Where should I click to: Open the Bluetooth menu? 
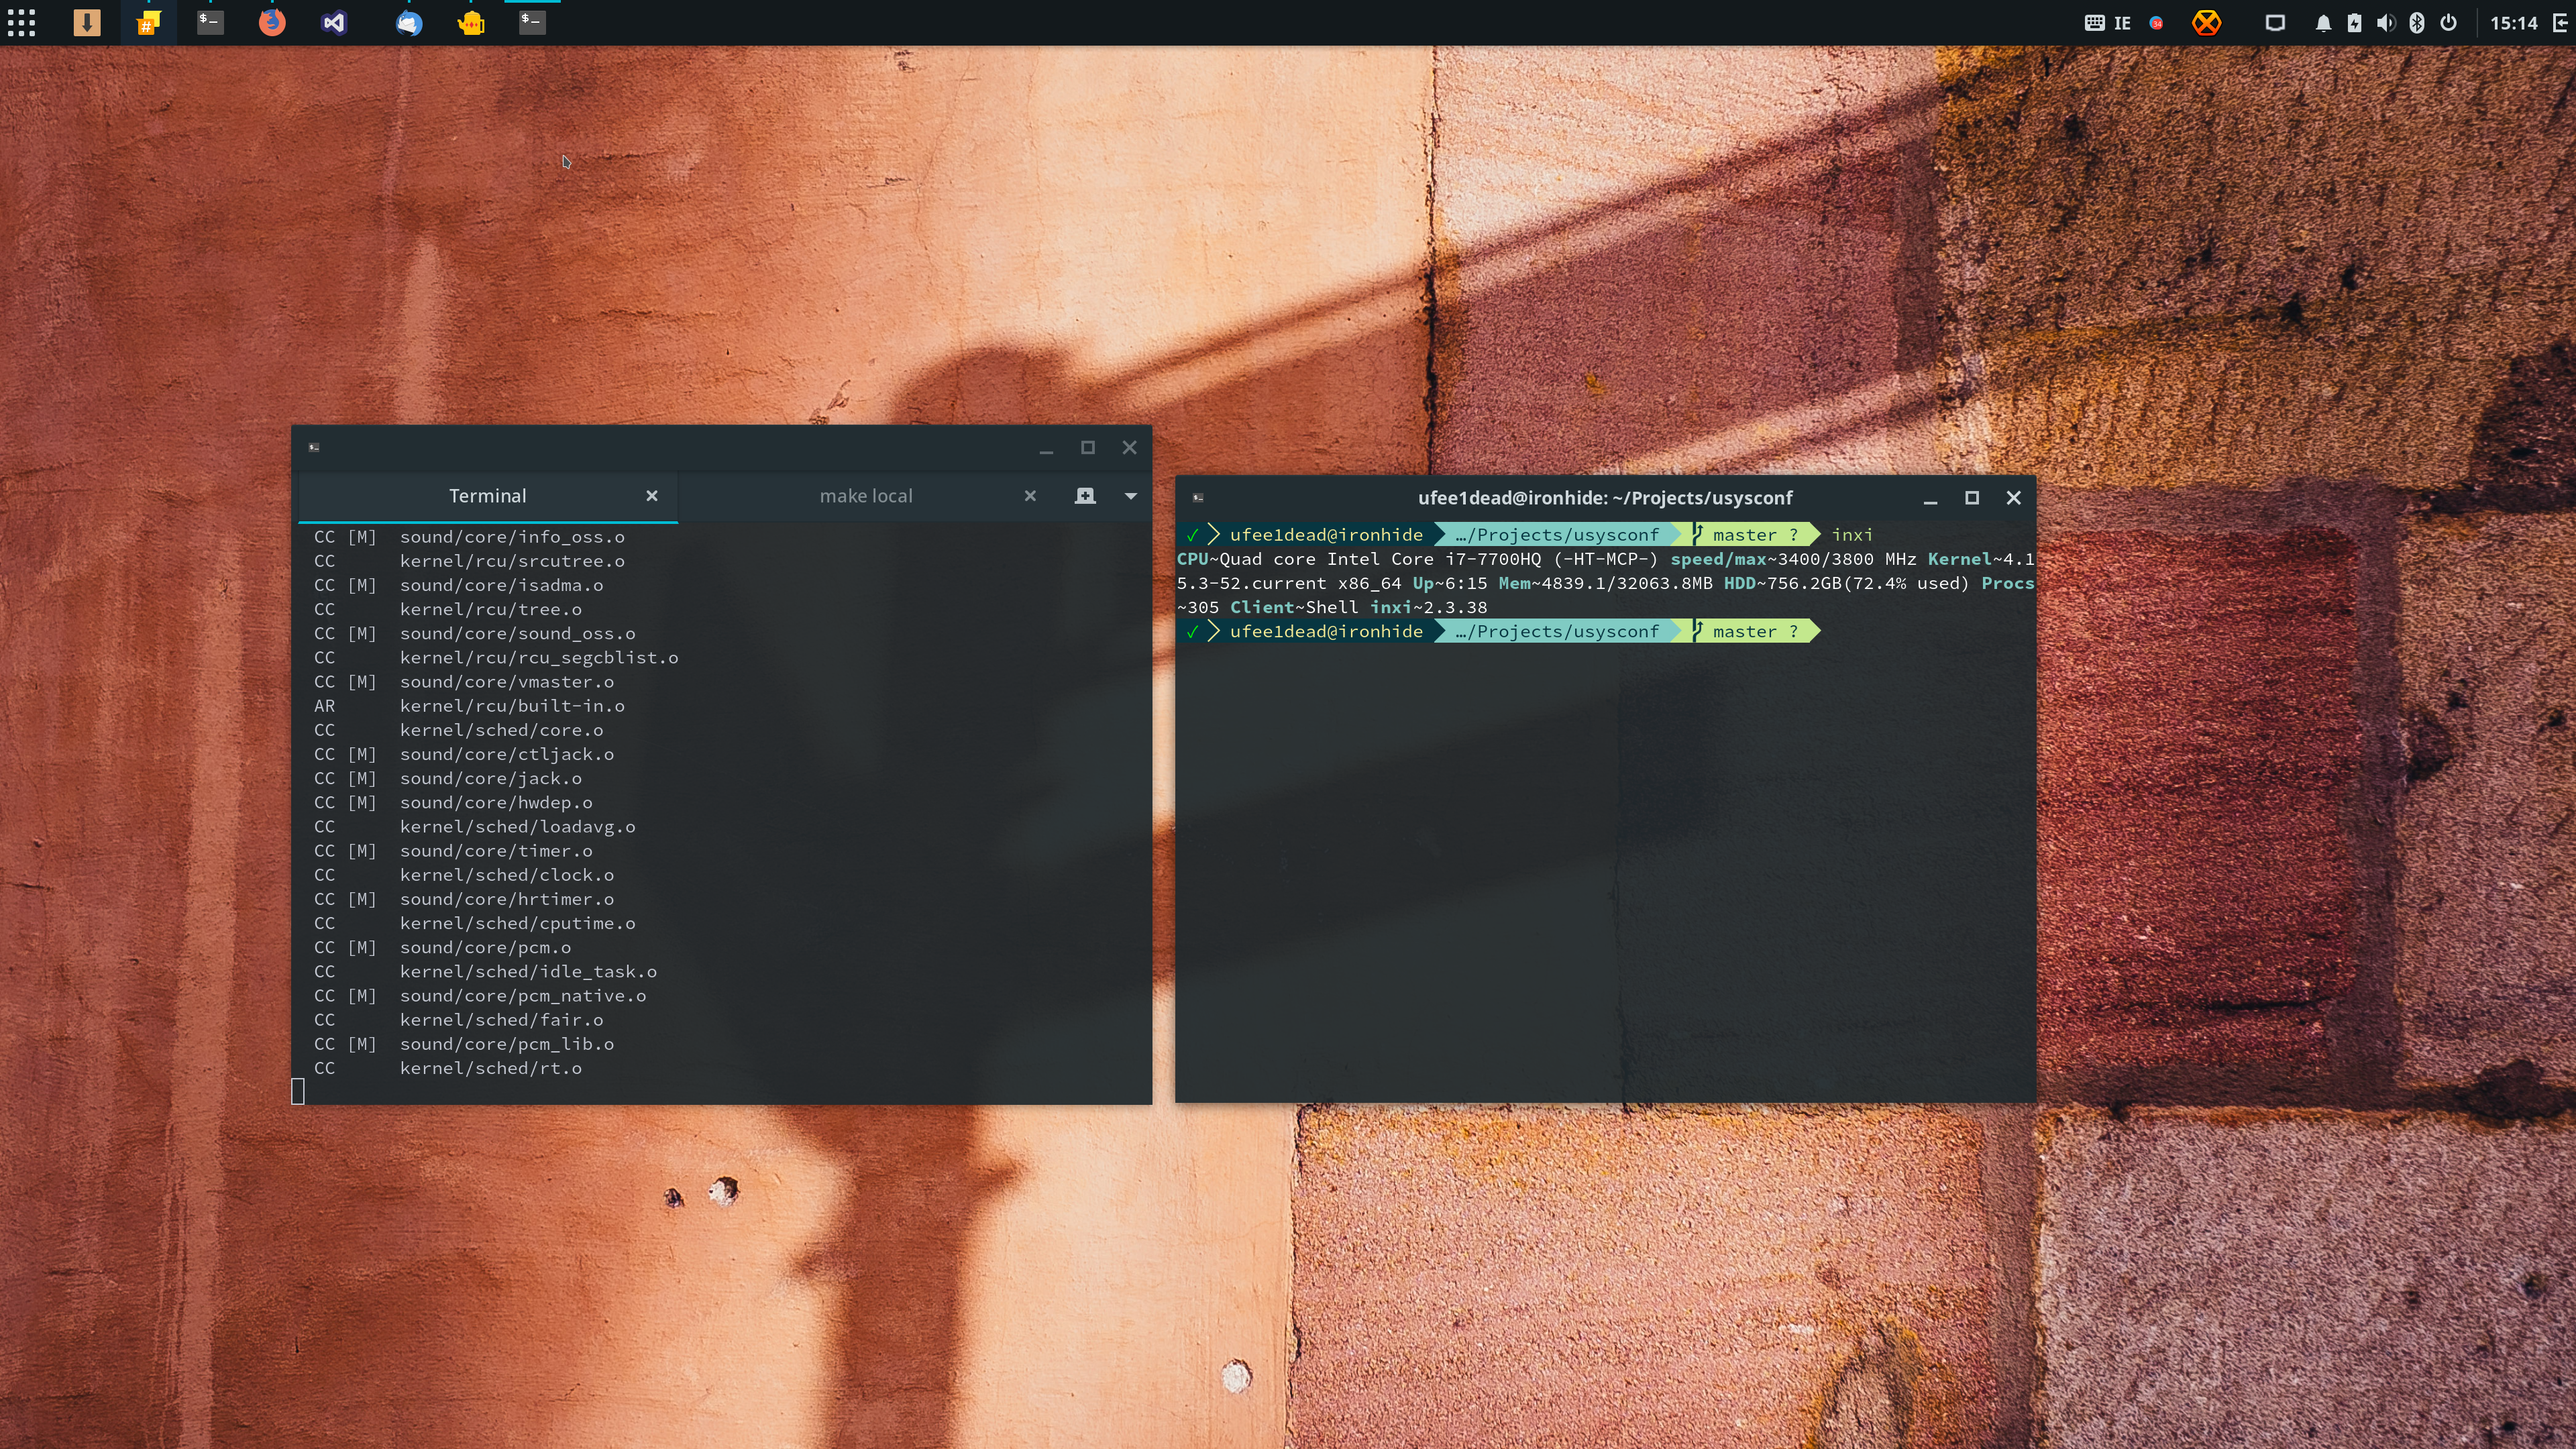(2417, 22)
